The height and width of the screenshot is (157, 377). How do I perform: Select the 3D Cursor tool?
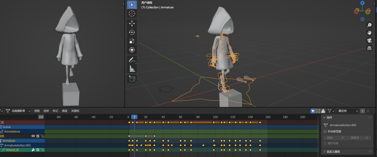coord(132,14)
